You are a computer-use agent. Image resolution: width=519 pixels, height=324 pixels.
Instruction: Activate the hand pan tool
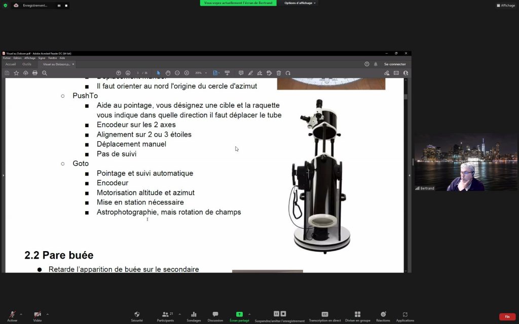[x=168, y=73]
